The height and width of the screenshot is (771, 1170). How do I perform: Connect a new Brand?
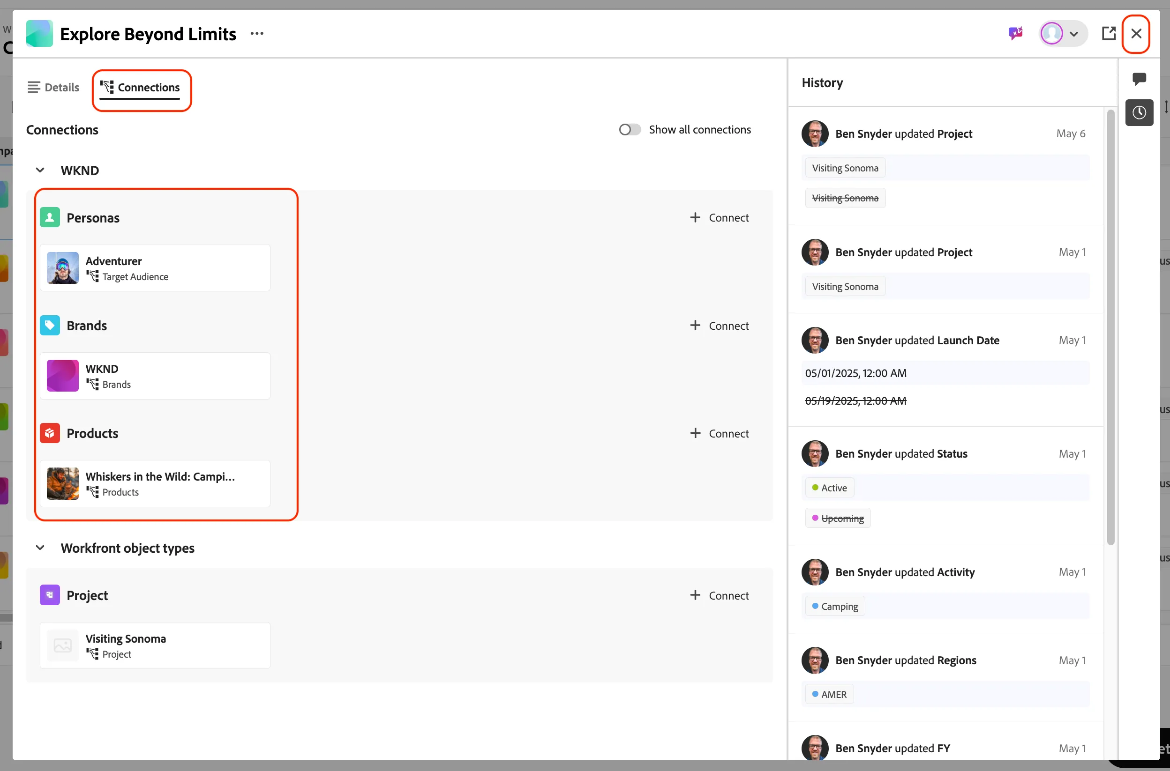tap(720, 325)
